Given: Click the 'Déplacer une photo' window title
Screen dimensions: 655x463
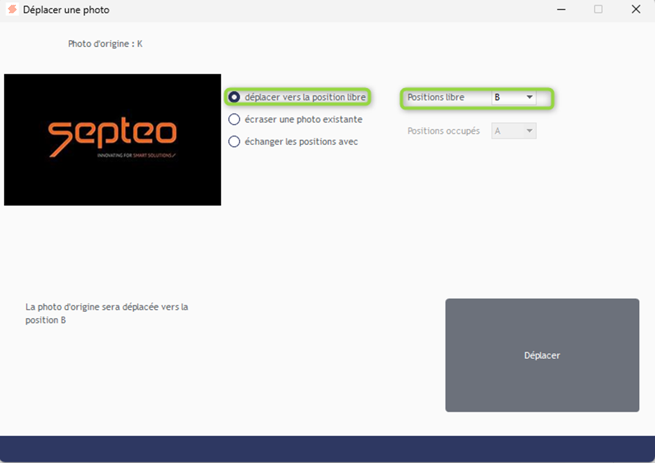Looking at the screenshot, I should (66, 10).
